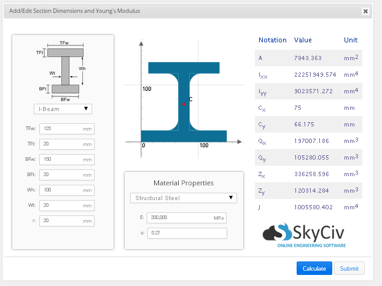382x286 pixels.
Task: Click Cx value 75
Action: (298, 108)
